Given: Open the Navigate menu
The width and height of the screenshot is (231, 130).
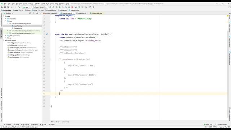Looking at the screenshot, I should pos(19,4).
